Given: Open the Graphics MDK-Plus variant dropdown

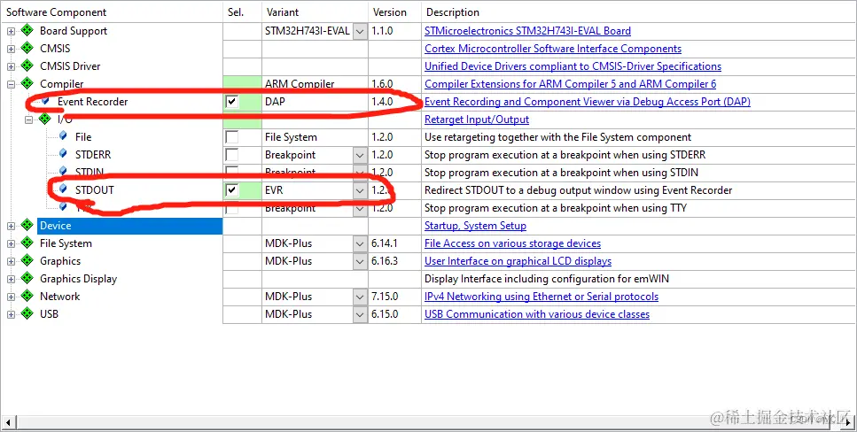Looking at the screenshot, I should pyautogui.click(x=360, y=261).
